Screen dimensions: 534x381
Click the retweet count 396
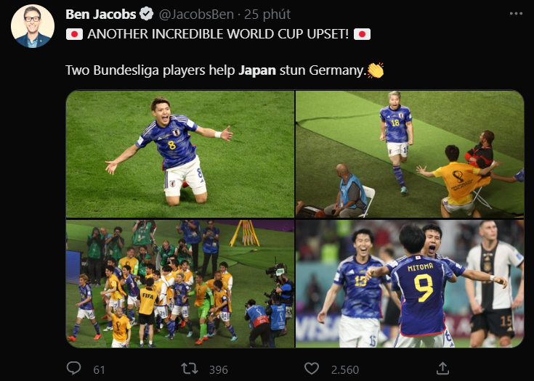click(x=218, y=370)
